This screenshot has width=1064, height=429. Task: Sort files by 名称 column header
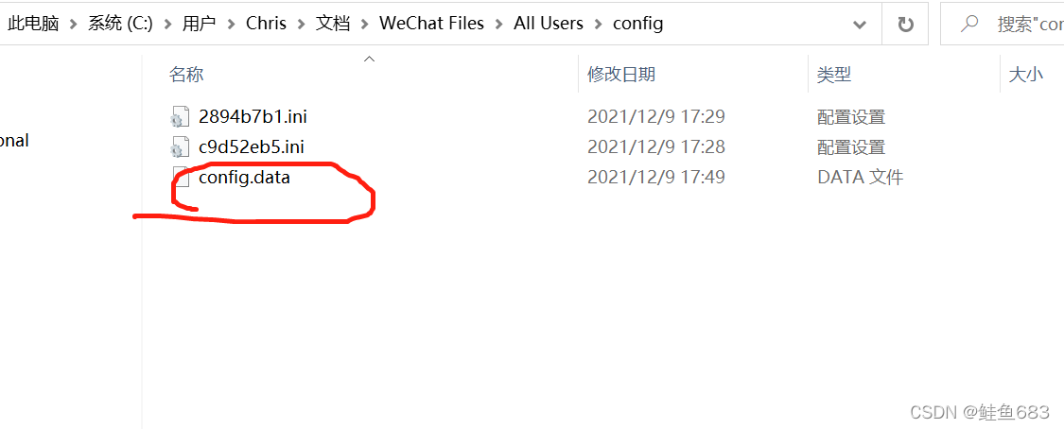(x=186, y=75)
